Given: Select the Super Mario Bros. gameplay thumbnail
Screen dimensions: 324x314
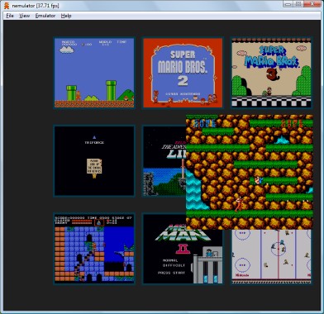Looking at the screenshot, I should coord(94,73).
